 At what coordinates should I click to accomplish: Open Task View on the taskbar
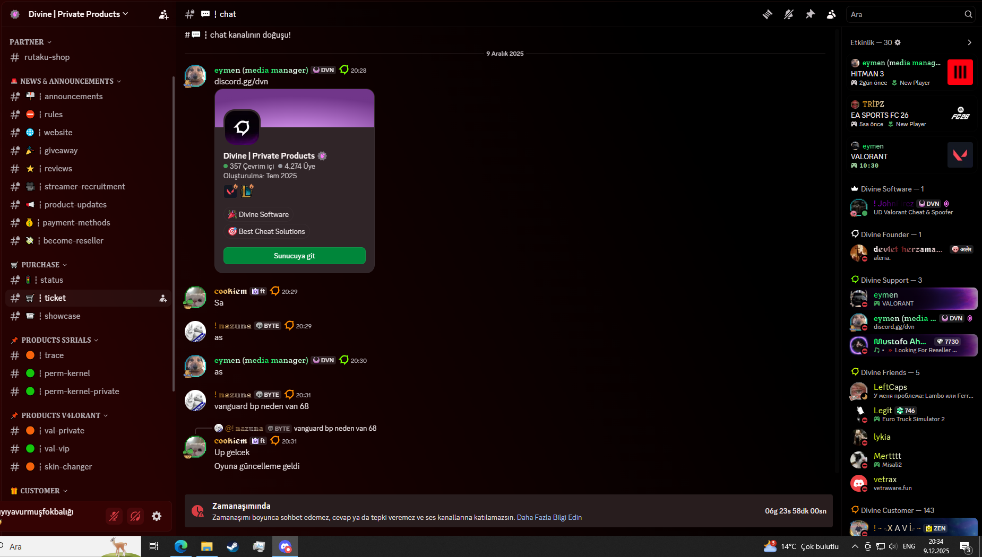pyautogui.click(x=154, y=546)
